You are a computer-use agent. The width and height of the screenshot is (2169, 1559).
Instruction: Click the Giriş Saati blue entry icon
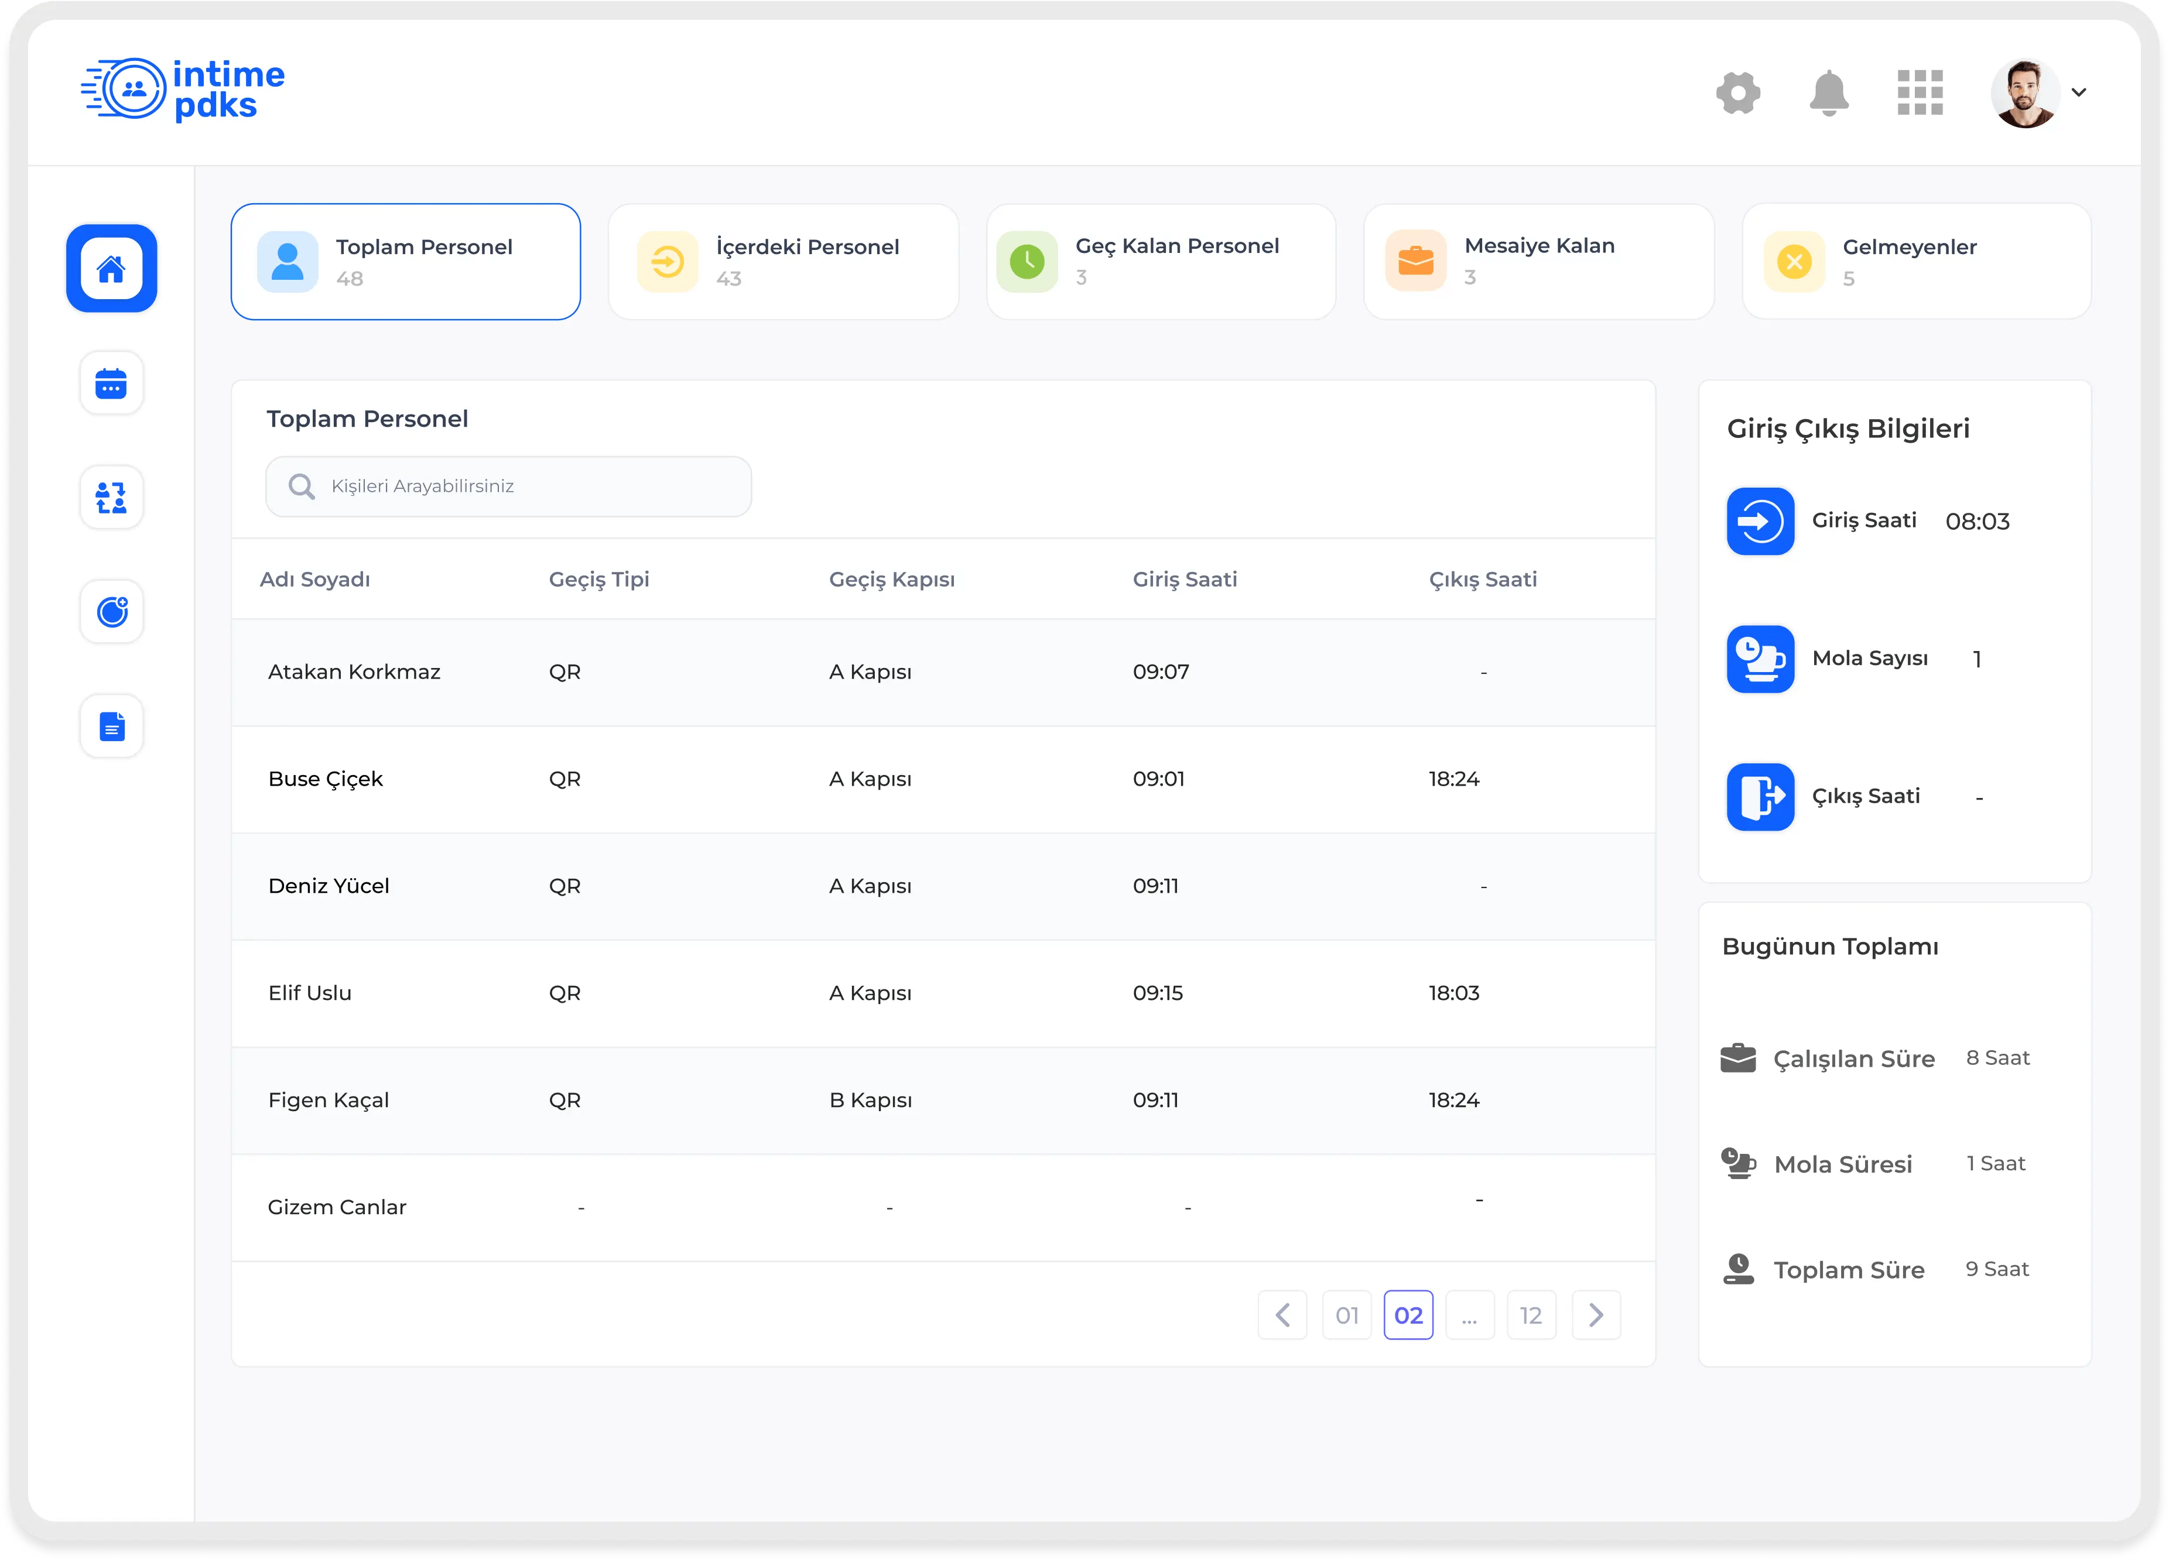click(x=1760, y=521)
